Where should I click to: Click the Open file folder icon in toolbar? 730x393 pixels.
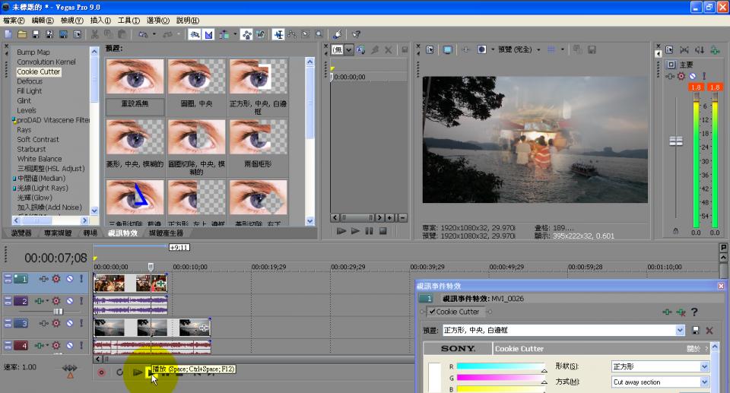point(22,34)
